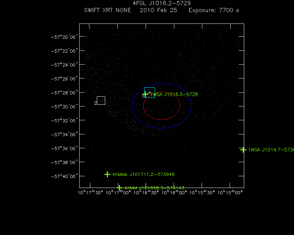Click the declination label -57°30'00"
The width and height of the screenshot is (294, 235).
tap(64, 107)
